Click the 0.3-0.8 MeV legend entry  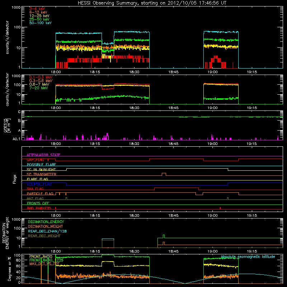[41, 81]
